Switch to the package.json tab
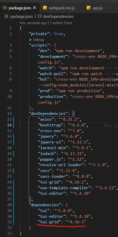The height and width of the screenshot is (237, 118). [20, 8]
